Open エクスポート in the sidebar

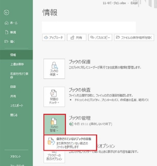pos(16,105)
